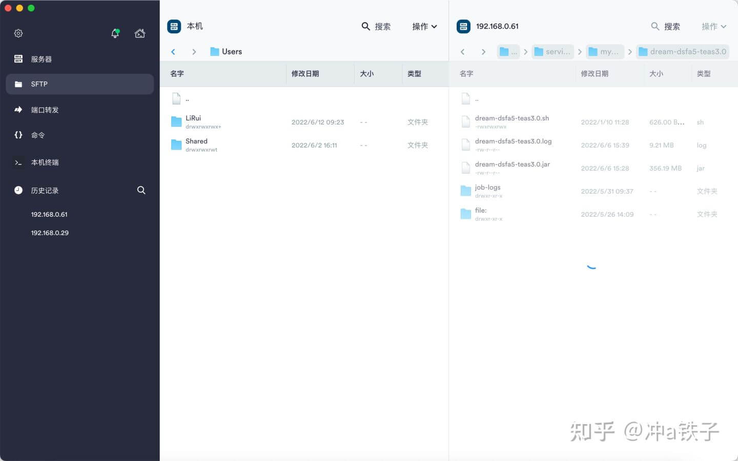Click the home icon in sidebar
738x461 pixels.
pyautogui.click(x=140, y=33)
